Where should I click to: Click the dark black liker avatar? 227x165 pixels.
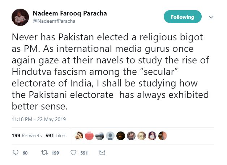coord(121,135)
